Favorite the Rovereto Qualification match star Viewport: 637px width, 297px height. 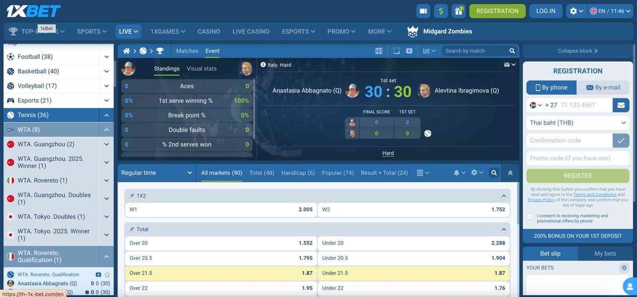(107, 275)
